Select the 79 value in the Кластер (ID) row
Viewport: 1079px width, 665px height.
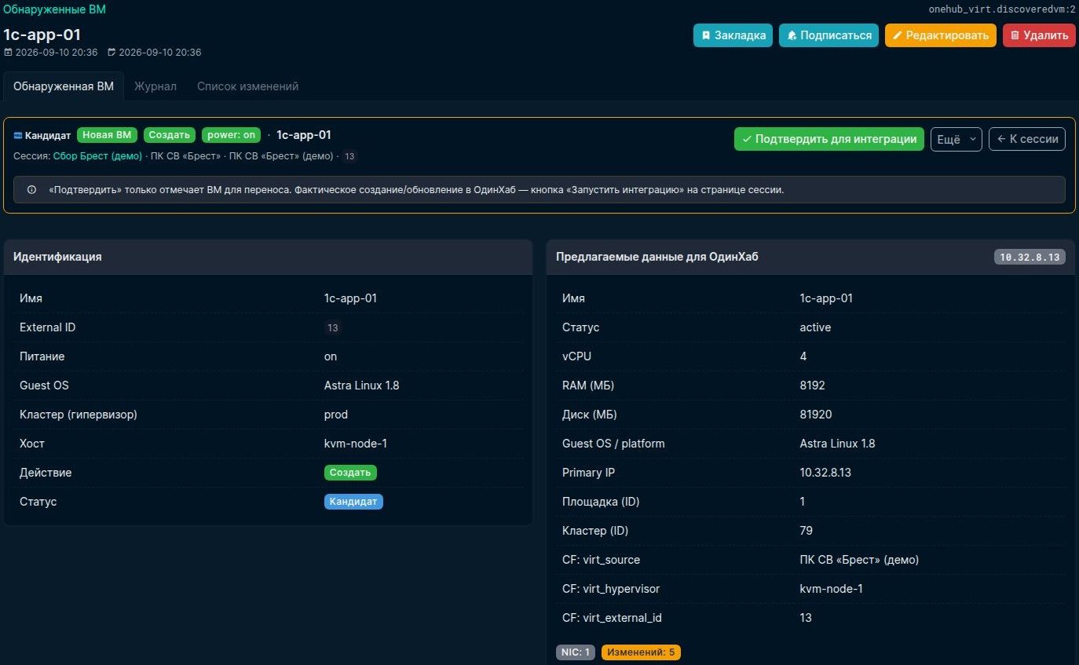(807, 531)
